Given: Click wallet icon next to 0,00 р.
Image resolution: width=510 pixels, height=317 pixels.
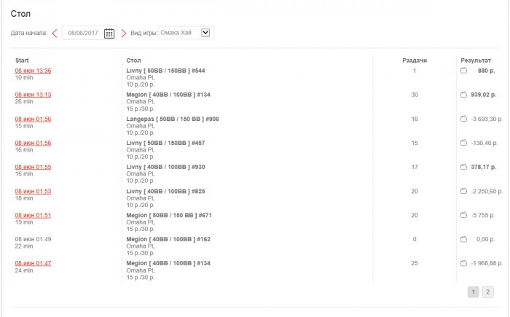Looking at the screenshot, I should point(463,239).
